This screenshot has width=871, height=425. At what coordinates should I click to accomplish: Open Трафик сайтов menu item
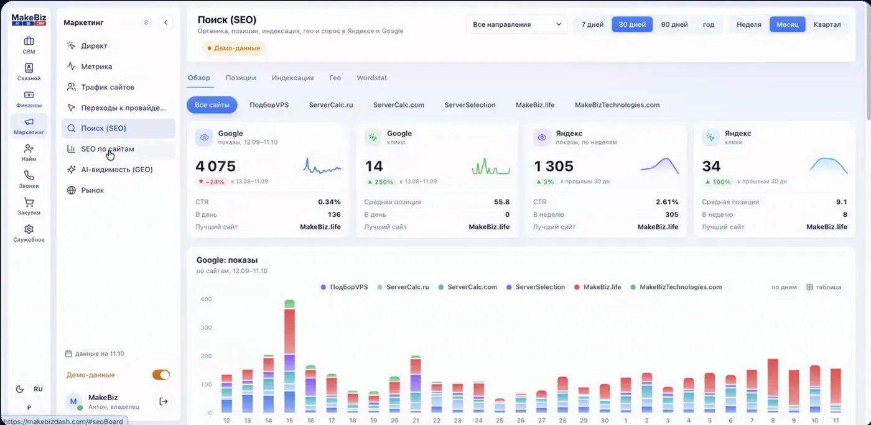pos(118,87)
